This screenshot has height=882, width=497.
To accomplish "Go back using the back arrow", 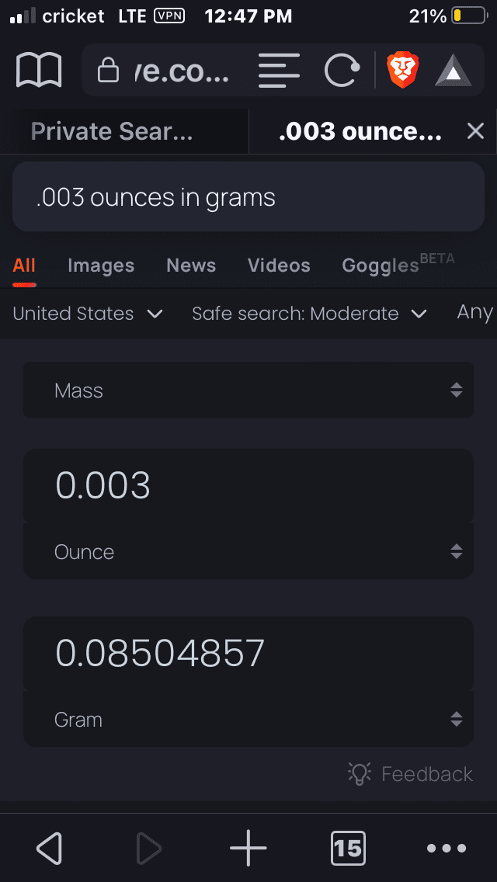I will [49, 848].
